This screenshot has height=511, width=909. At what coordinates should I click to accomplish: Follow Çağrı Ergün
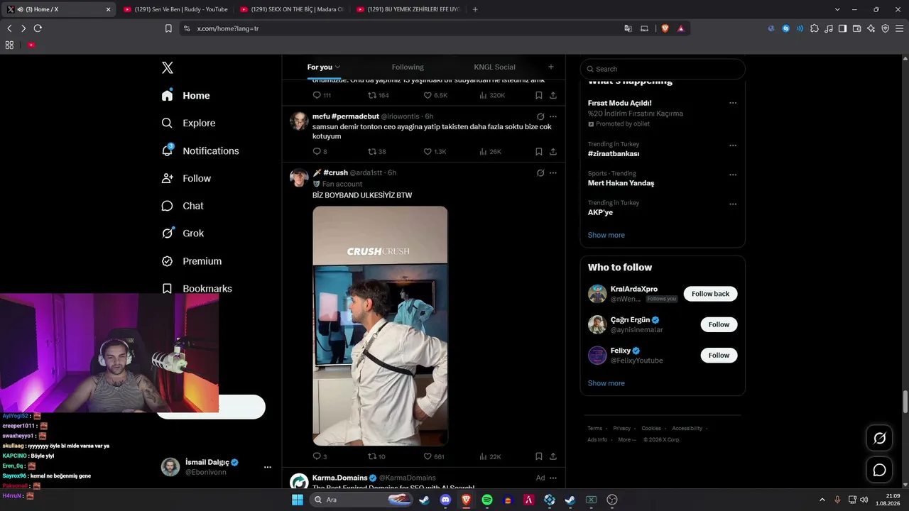point(719,324)
